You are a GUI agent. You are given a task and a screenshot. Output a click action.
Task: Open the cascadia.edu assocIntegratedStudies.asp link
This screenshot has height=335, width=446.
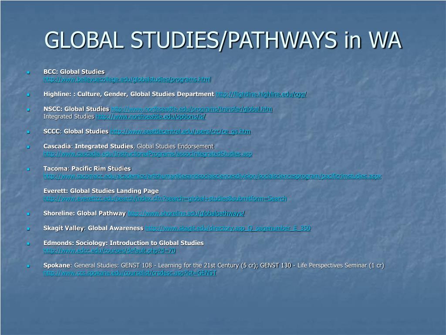tap(148, 154)
